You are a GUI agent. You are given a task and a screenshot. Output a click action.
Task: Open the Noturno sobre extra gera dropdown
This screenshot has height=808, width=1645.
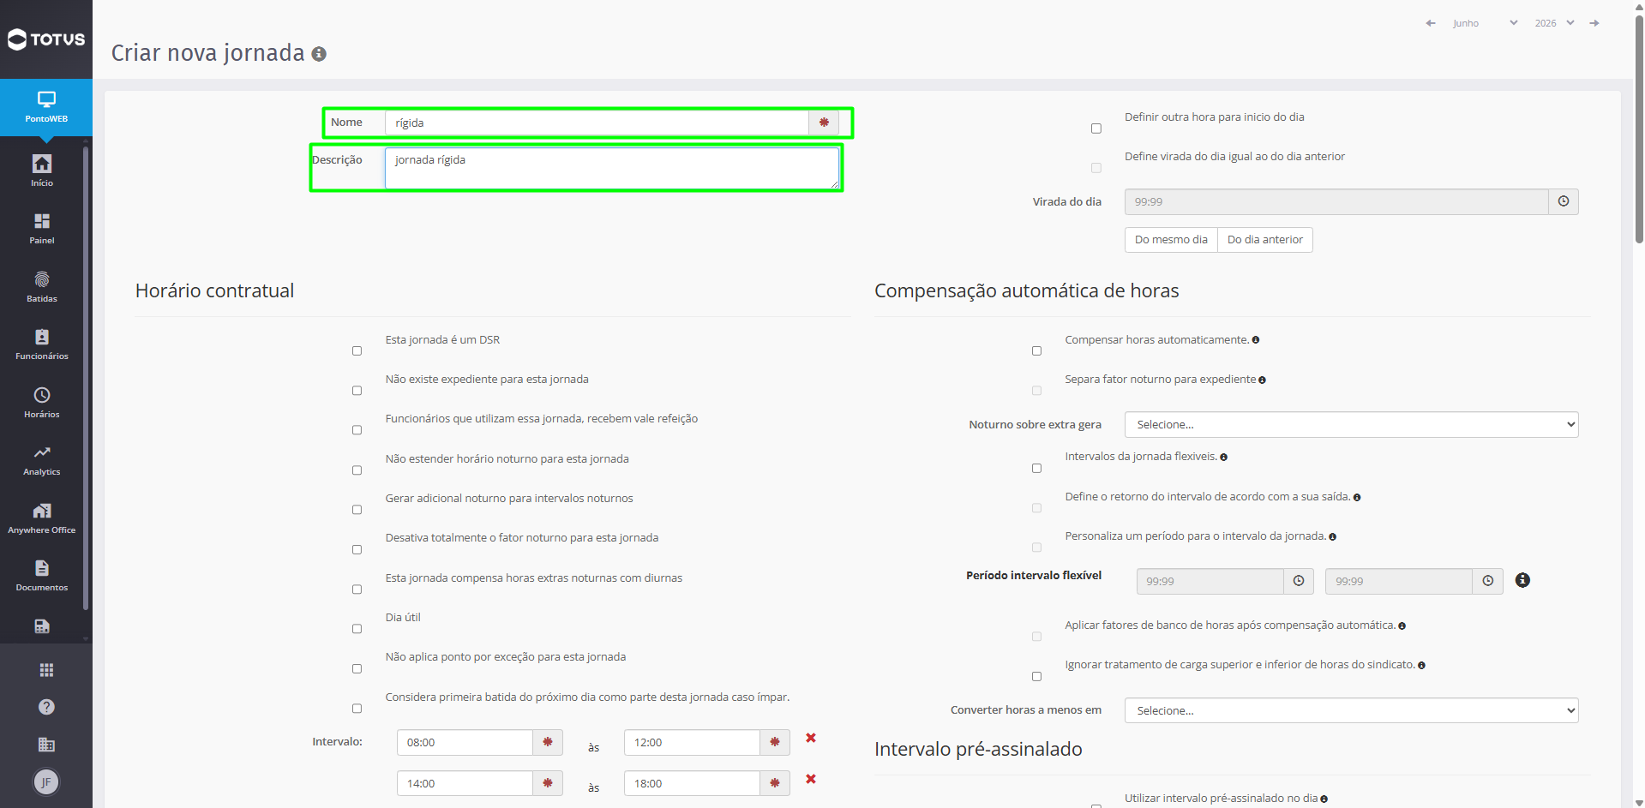(x=1351, y=425)
